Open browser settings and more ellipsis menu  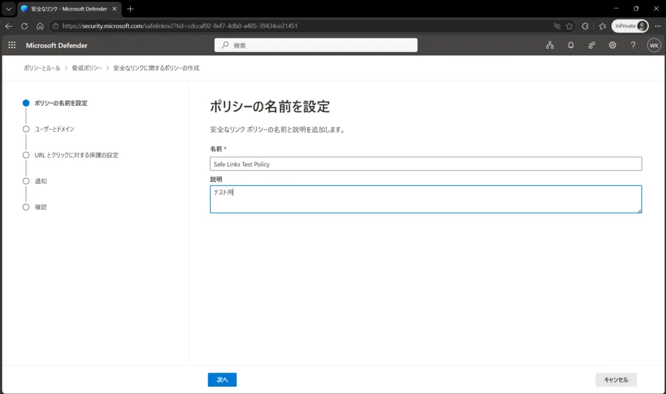[658, 26]
